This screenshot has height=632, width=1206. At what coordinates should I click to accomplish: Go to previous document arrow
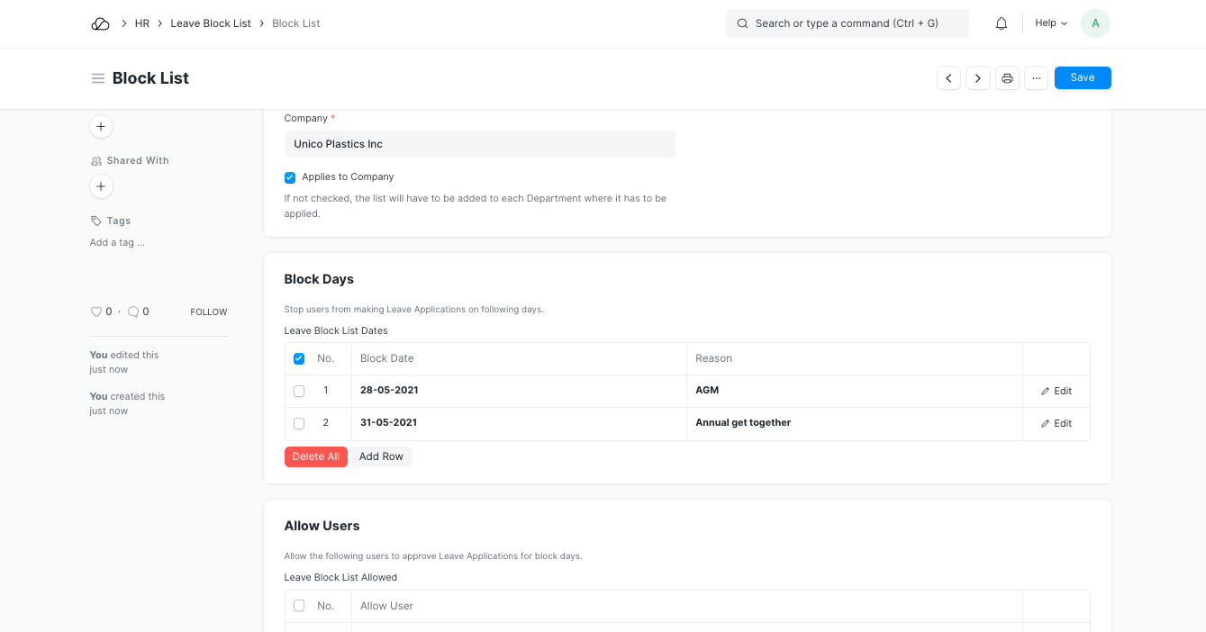948,78
